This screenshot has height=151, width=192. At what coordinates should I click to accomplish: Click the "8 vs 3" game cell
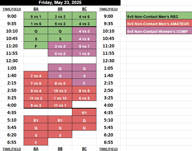pyautogui.click(x=60, y=83)
